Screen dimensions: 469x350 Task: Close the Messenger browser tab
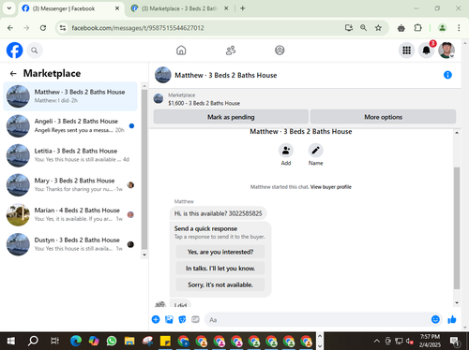(117, 8)
